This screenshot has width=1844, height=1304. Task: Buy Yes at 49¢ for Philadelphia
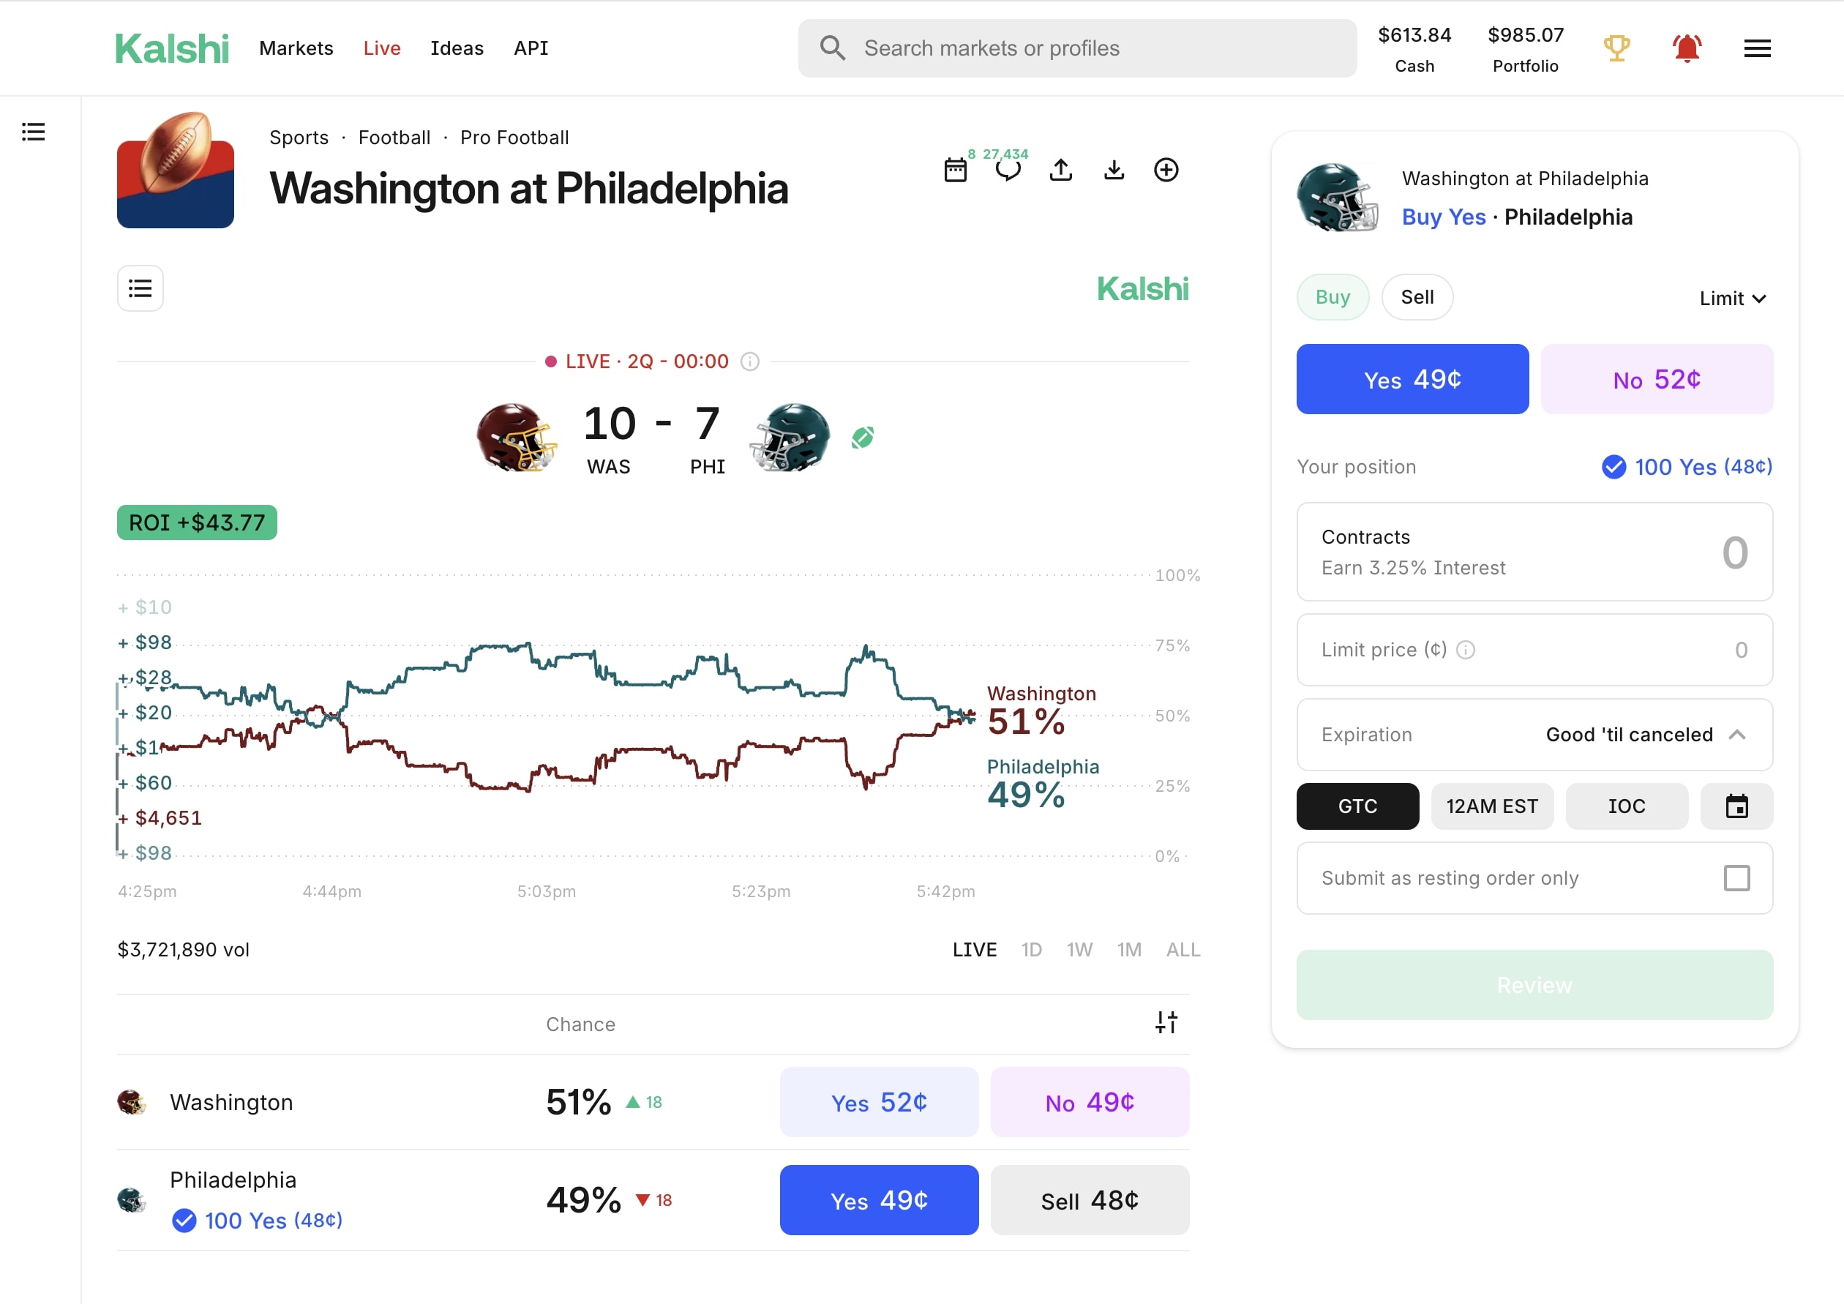point(879,1199)
